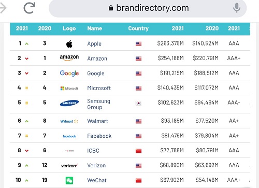Open the ICBC brand link

click(93, 151)
